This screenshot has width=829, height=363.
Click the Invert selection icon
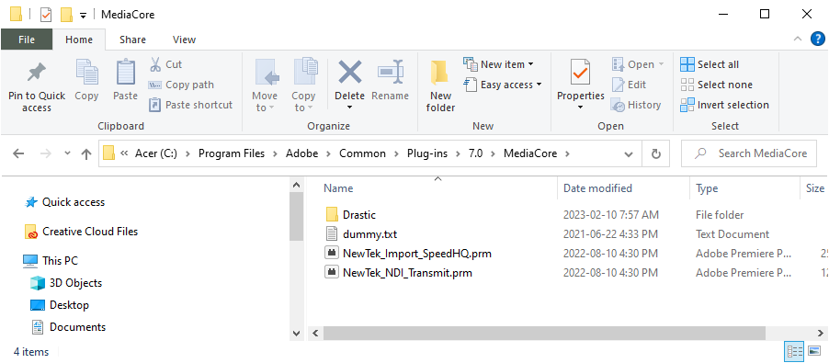(687, 105)
